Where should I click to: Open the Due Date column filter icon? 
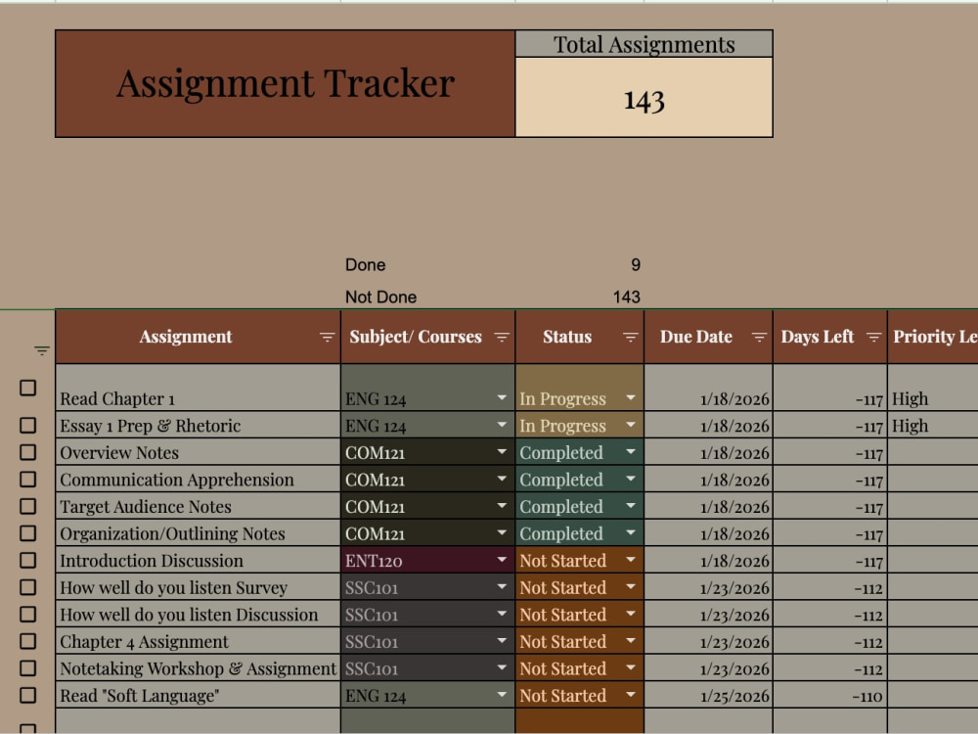pyautogui.click(x=759, y=337)
